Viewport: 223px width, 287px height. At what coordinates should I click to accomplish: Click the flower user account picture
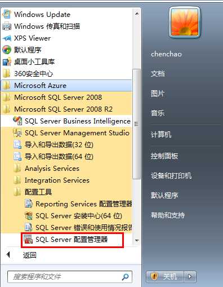point(185,22)
